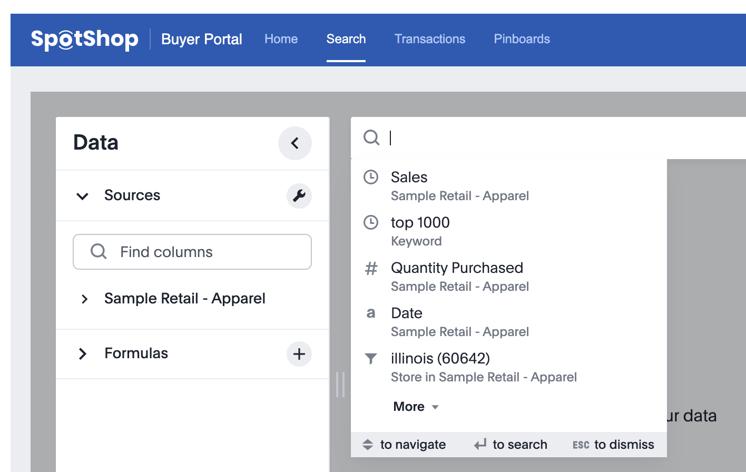Click the clock icon beside Sales suggestion
This screenshot has width=746, height=472.
click(x=371, y=178)
